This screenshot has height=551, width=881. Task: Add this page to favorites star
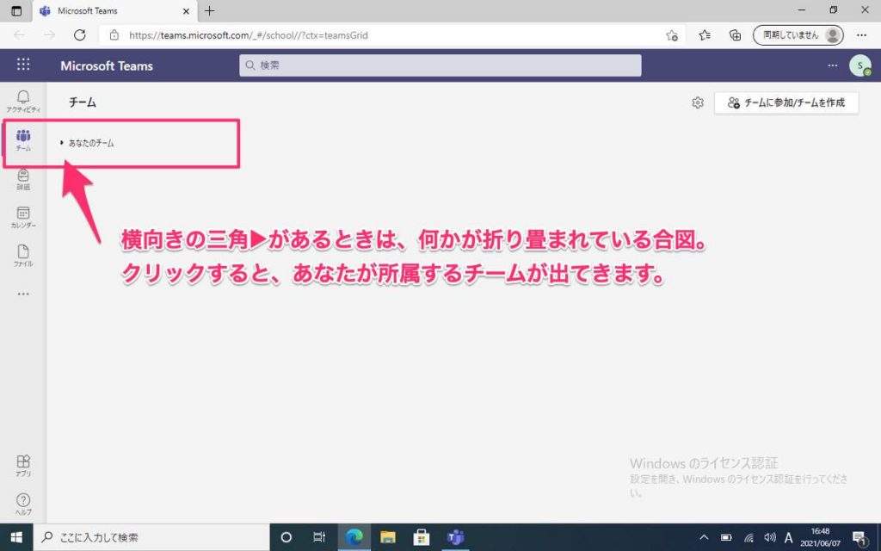672,35
